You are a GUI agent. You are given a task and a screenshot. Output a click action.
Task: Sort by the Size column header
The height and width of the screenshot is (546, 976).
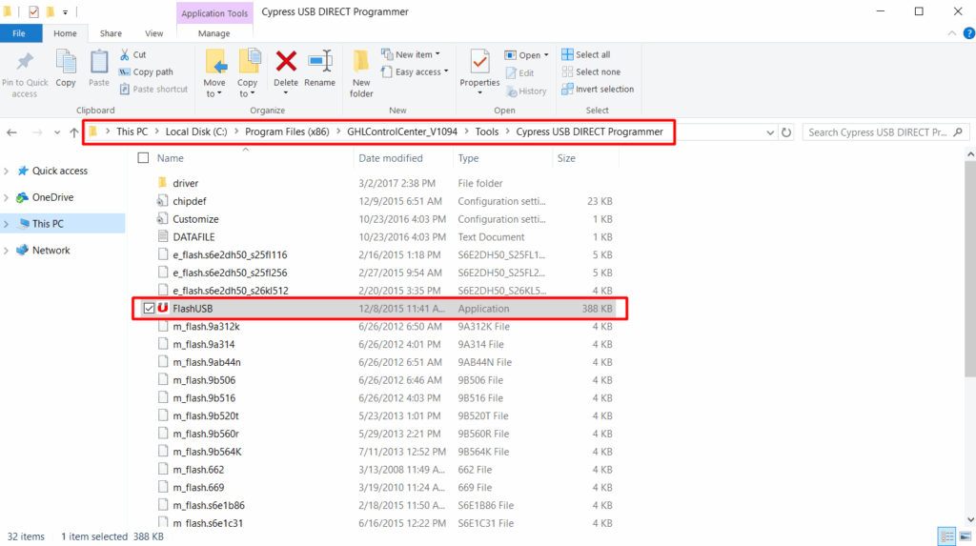click(x=585, y=158)
